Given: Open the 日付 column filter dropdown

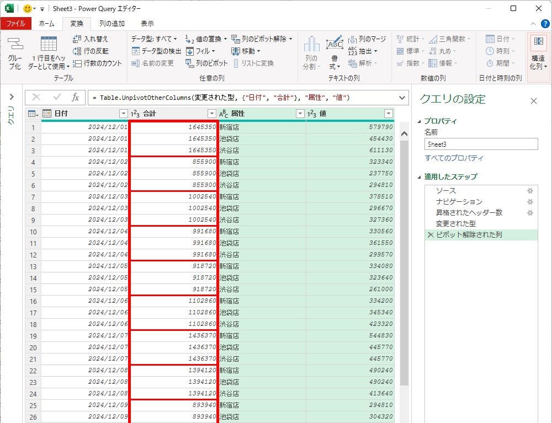Looking at the screenshot, I should (x=123, y=114).
